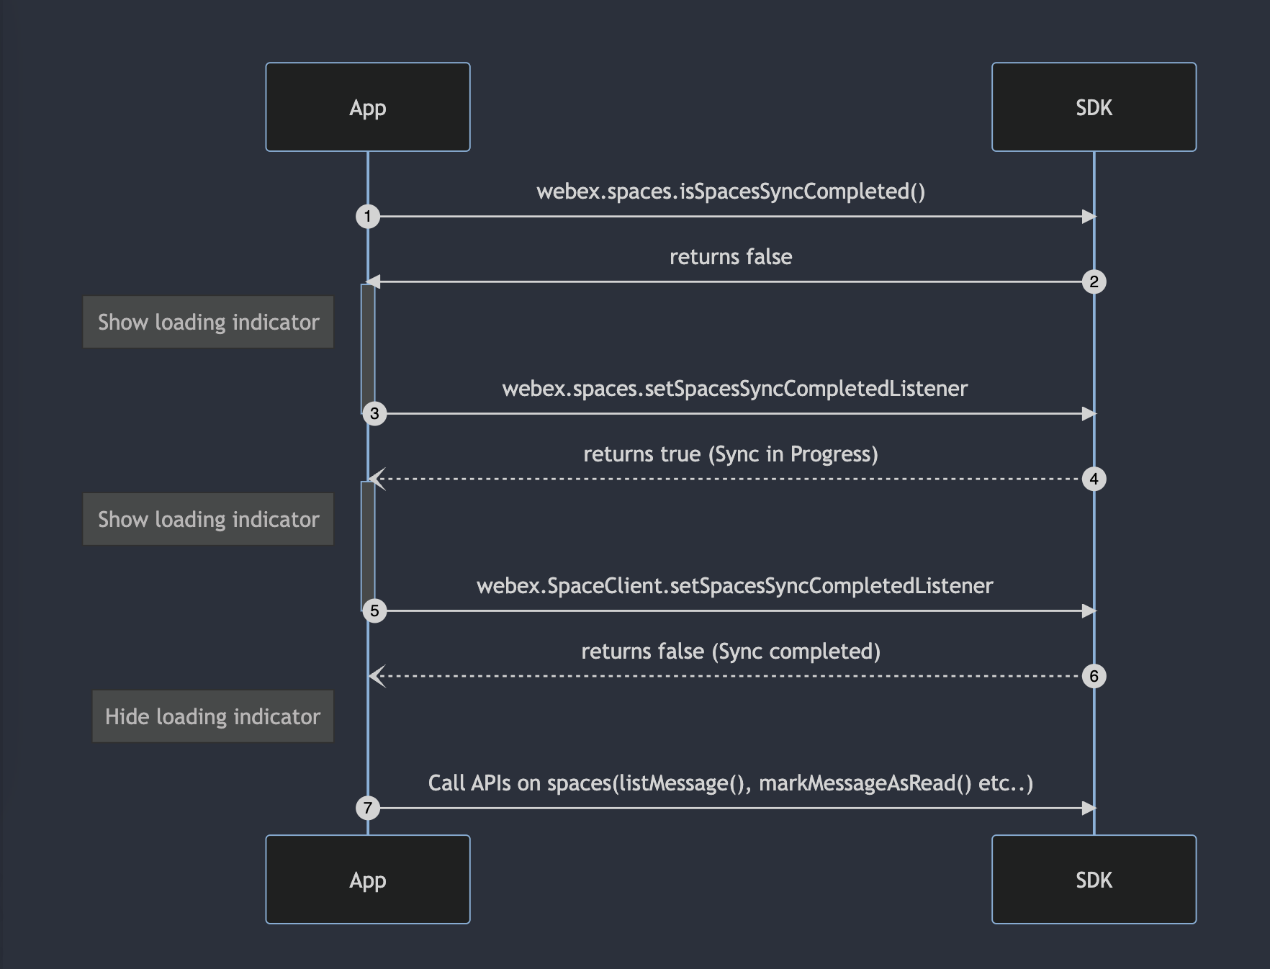
Task: Click the 'Call APIs on spaces' message text
Action: (x=731, y=783)
